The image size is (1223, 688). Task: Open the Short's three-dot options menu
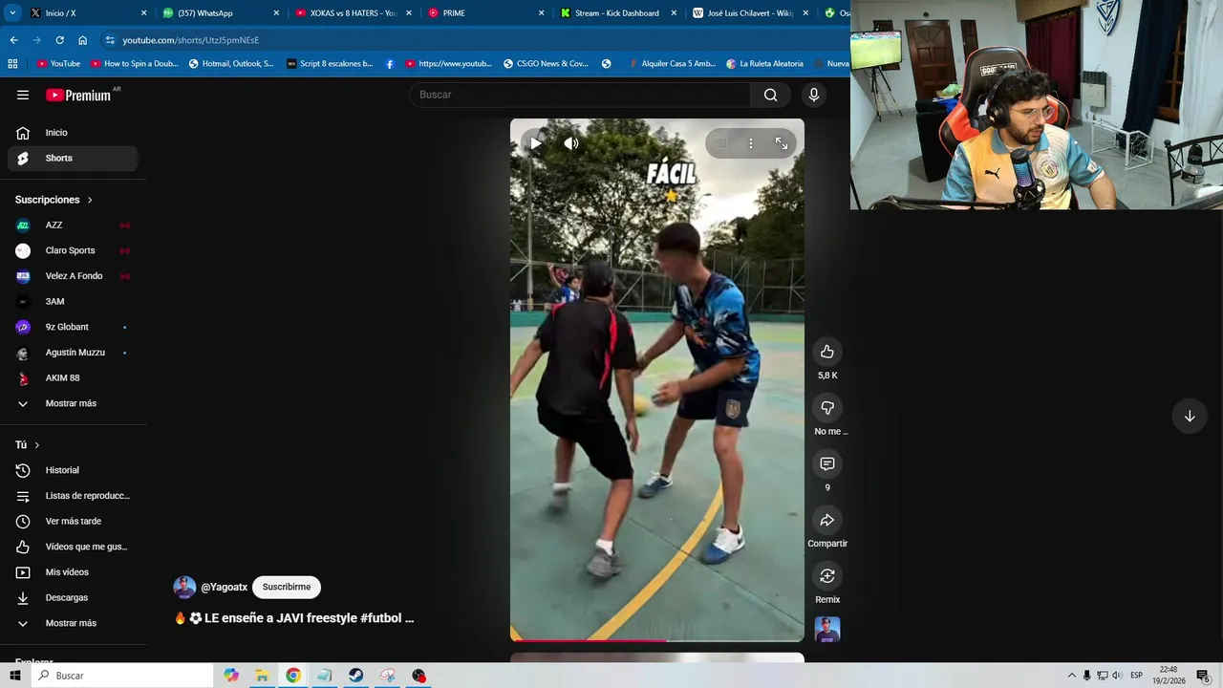click(751, 143)
